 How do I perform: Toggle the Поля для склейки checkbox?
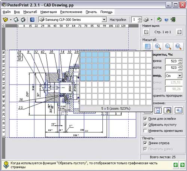click(145, 119)
